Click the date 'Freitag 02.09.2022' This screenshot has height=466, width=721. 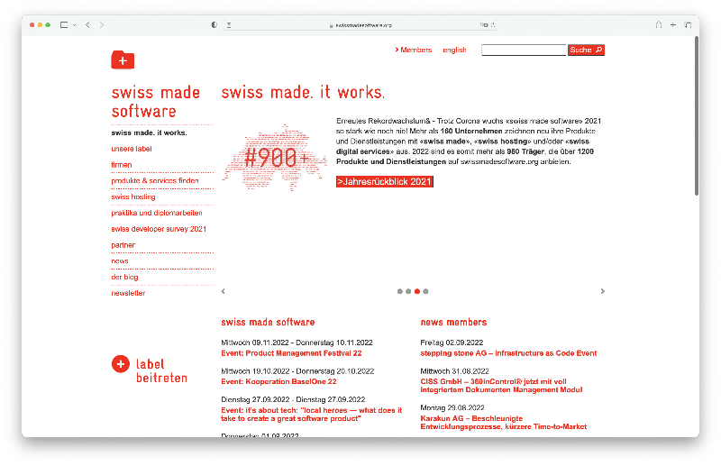tap(452, 343)
